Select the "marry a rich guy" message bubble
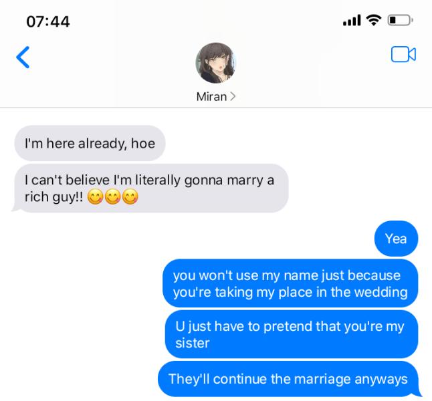The width and height of the screenshot is (432, 401). (x=150, y=188)
